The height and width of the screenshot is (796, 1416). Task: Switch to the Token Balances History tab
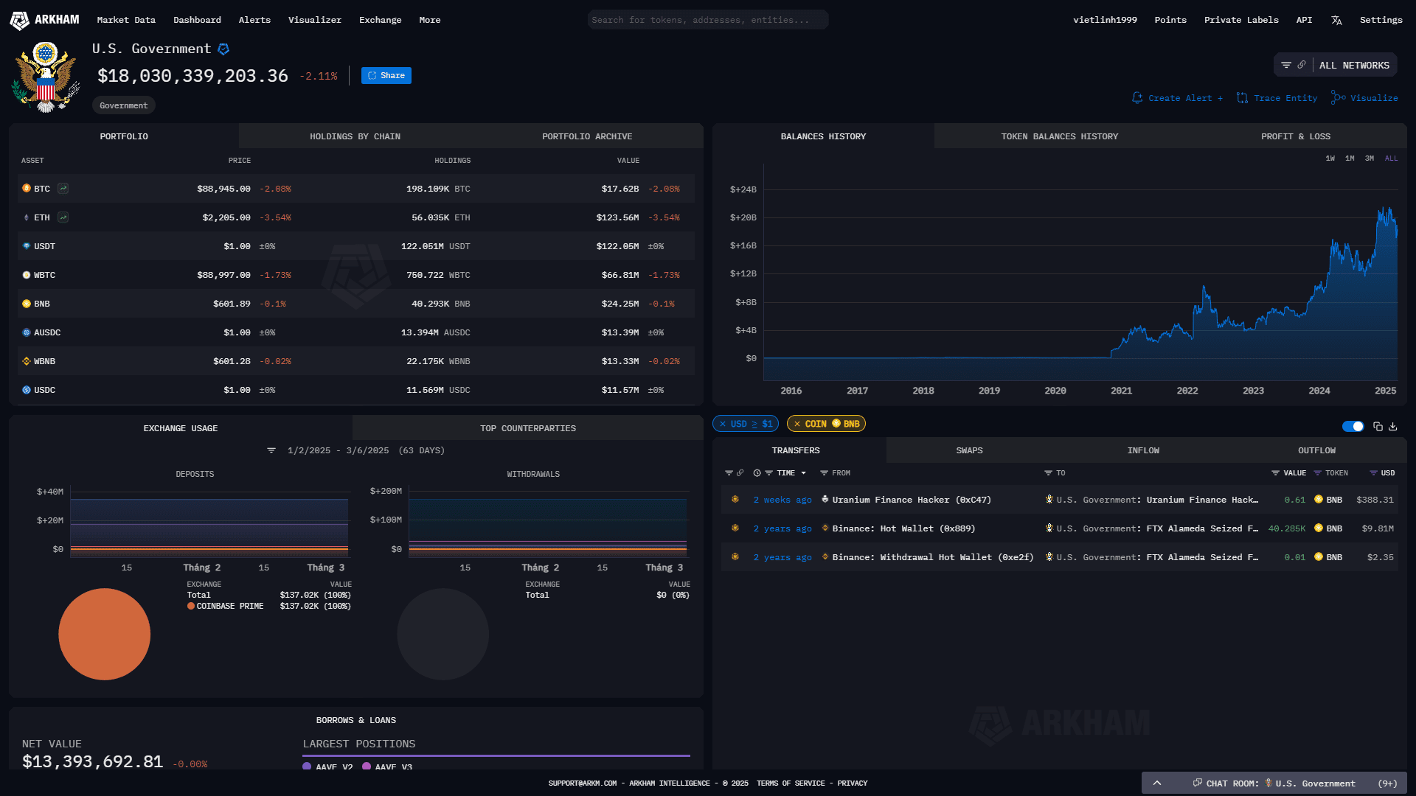pos(1060,136)
